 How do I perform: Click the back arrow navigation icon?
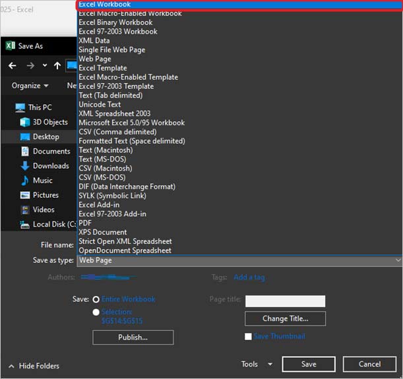click(13, 65)
